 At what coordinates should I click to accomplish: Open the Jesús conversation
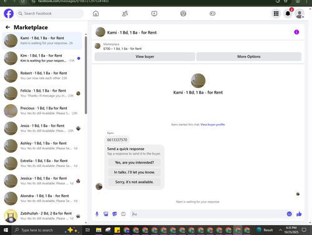(42, 128)
